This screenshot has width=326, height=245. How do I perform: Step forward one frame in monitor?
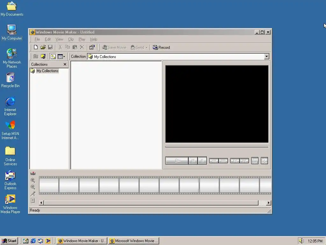[223, 161]
